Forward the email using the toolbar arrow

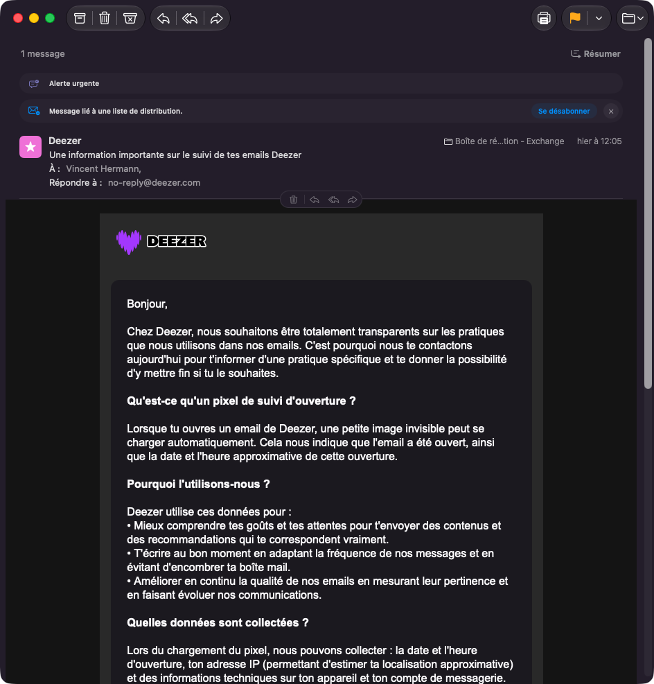tap(216, 18)
